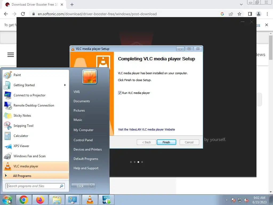Screen dimensions: 273x205
Task: Close the Driver Booster download tab
Action: (x=62, y=5)
